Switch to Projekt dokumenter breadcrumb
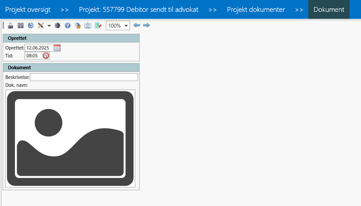361x206 pixels. pyautogui.click(x=255, y=9)
